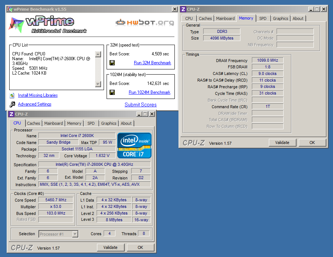Run the 32M Benchmark
Image resolution: width=333 pixels, height=257 pixels.
click(152, 63)
